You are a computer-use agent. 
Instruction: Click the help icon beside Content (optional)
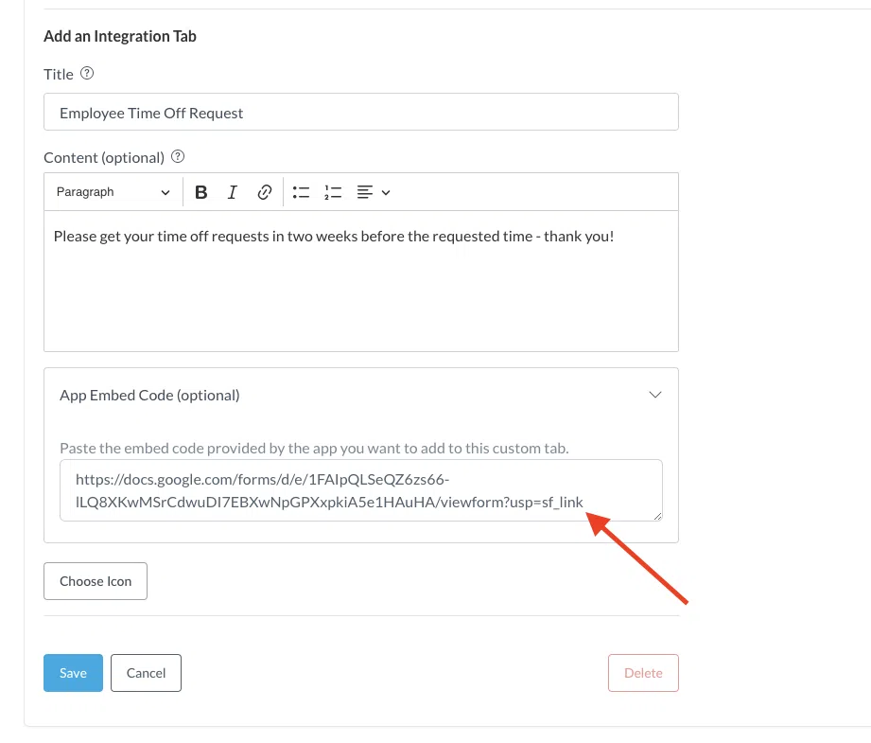click(x=177, y=157)
